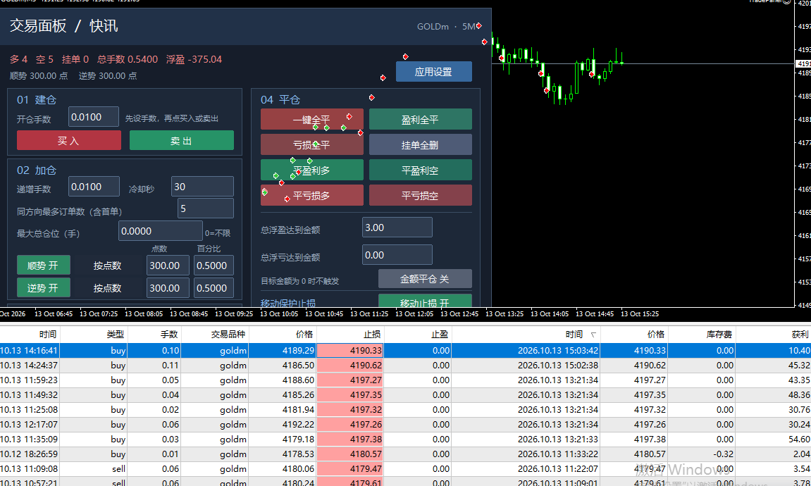Image resolution: width=811 pixels, height=486 pixels.
Task: Edit the 顺势 points value 300.00 field
Action: coord(168,266)
